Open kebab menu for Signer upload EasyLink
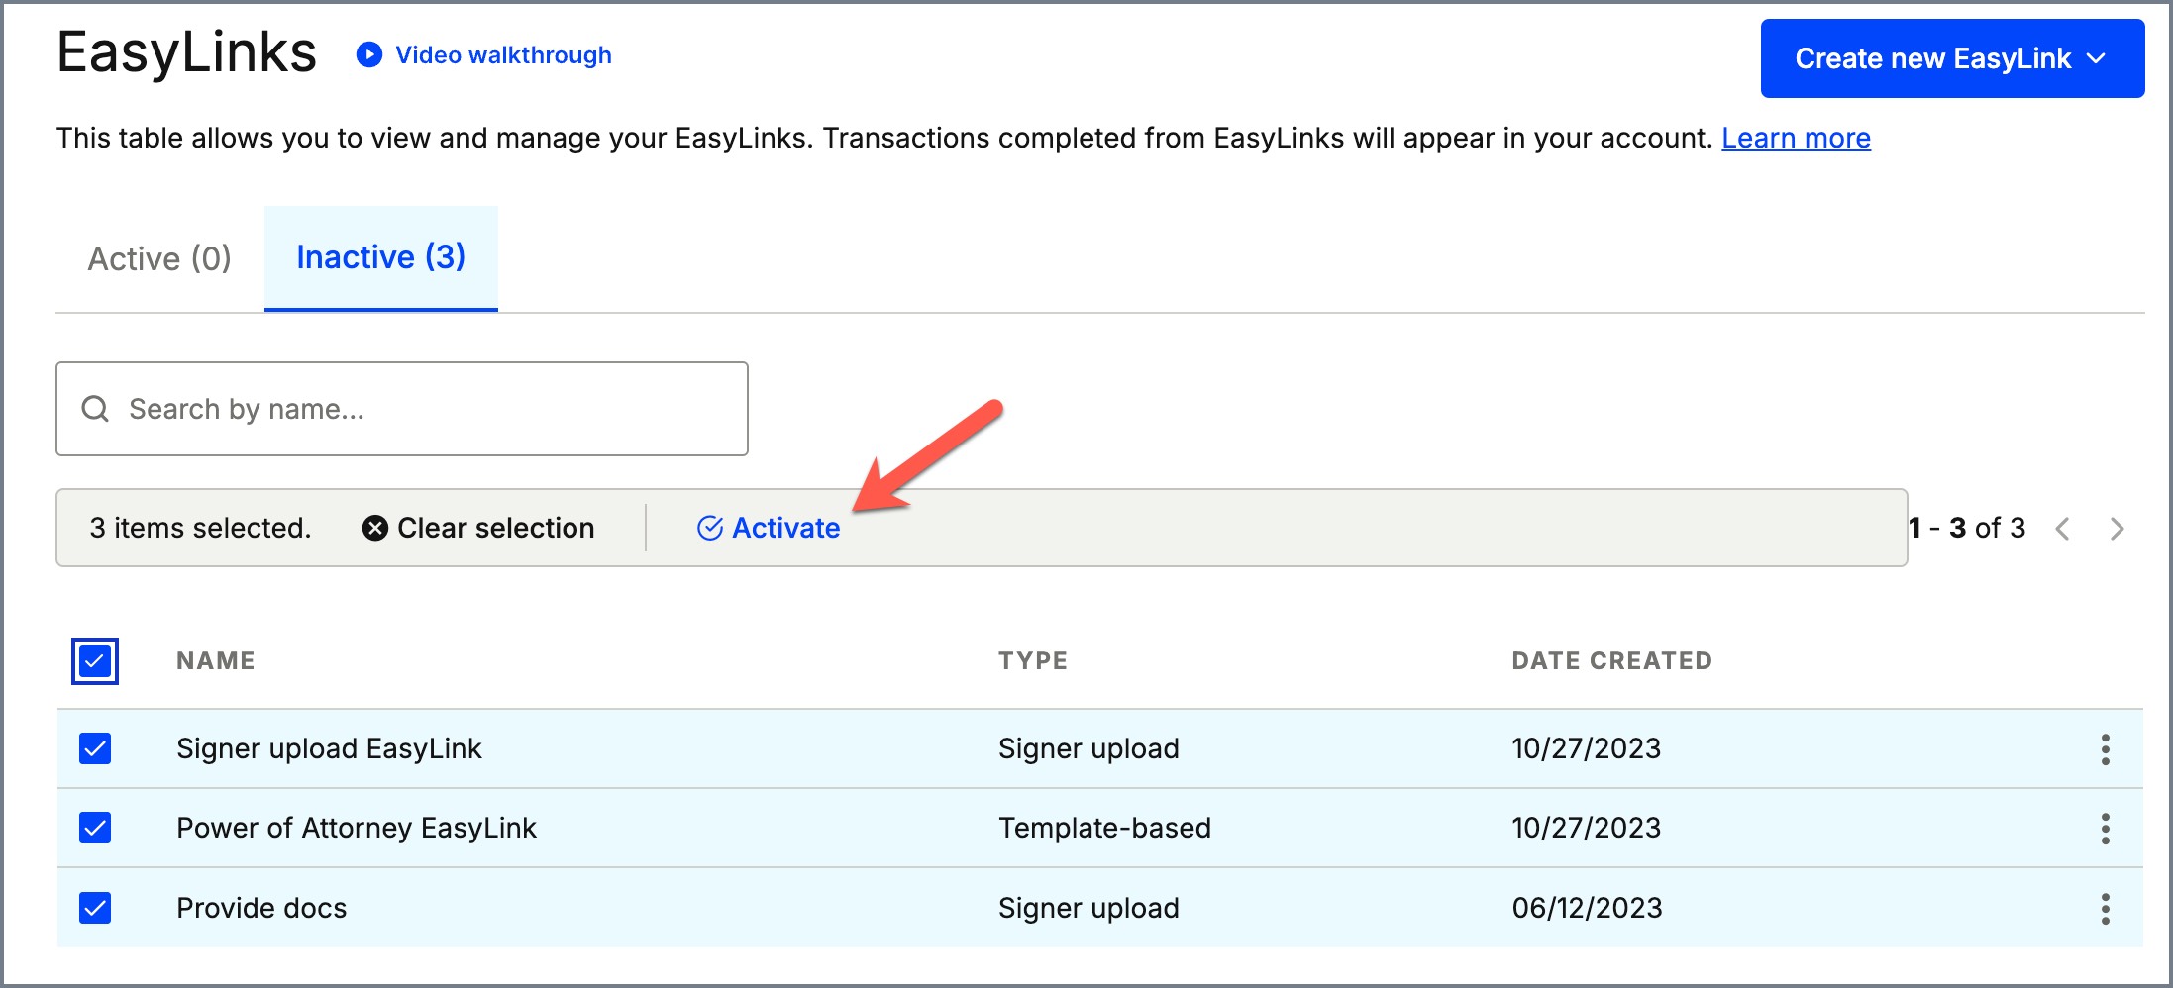This screenshot has width=2173, height=988. tap(2105, 749)
